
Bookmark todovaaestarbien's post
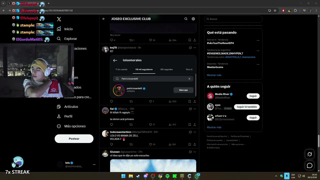coord(190,144)
